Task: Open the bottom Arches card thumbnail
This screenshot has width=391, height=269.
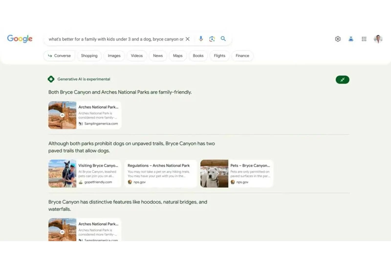Action: (x=63, y=229)
